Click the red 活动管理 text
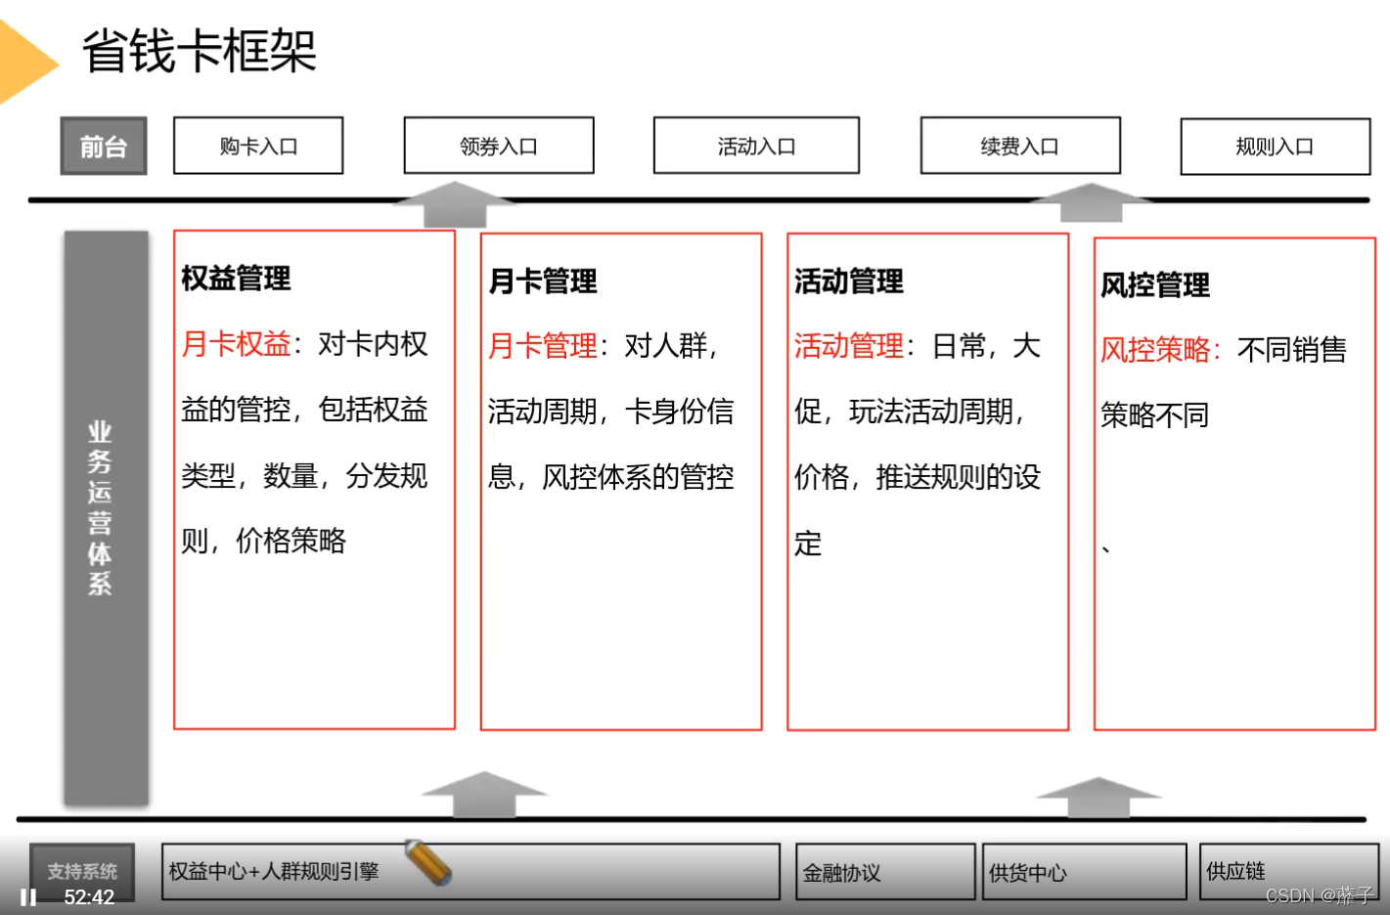Screen dimensions: 1390x915 849,346
